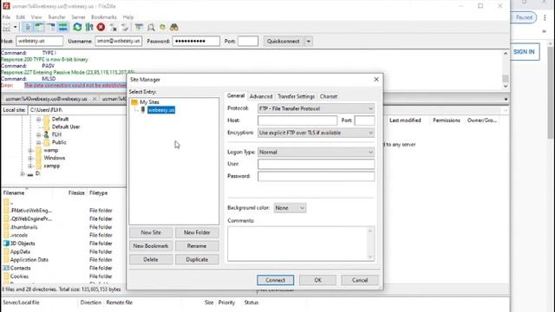Expand the D: drive in local tree
This screenshot has width=555, height=312.
(x=23, y=173)
